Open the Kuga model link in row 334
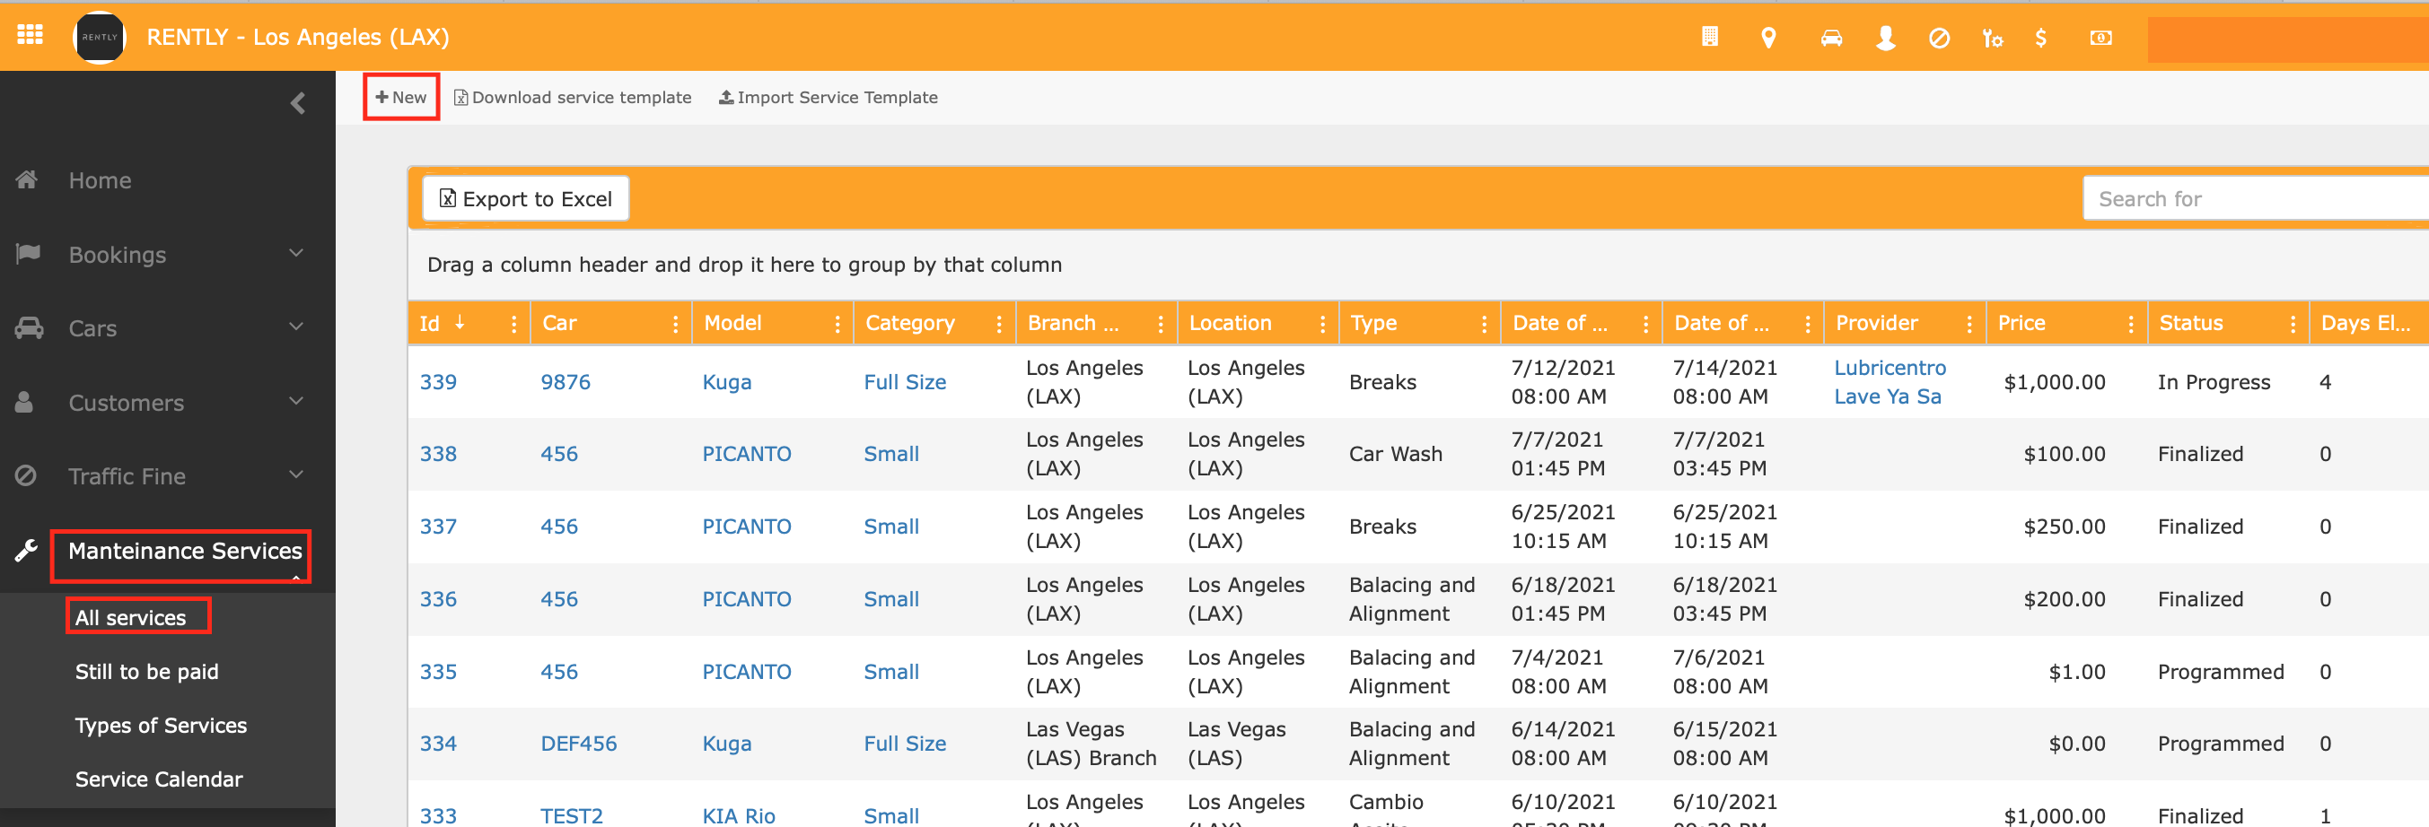Screen dimensions: 2429x827 (727, 744)
